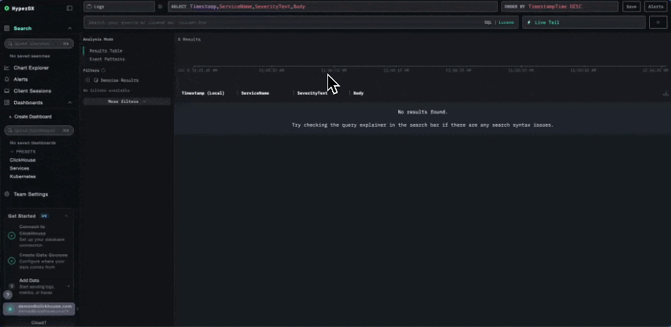Screen dimensions: 671x327
Task: Click the download icon above results table
Action: (x=665, y=93)
